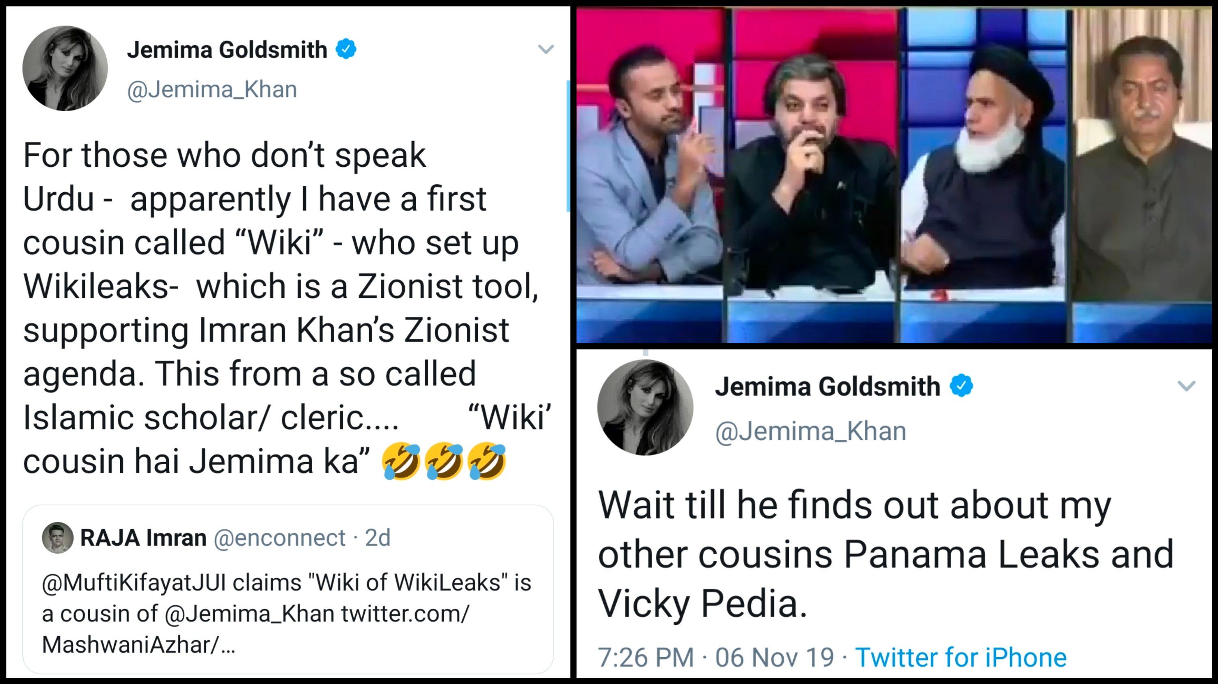Expand the right tweet's chevron menu

point(1186,386)
